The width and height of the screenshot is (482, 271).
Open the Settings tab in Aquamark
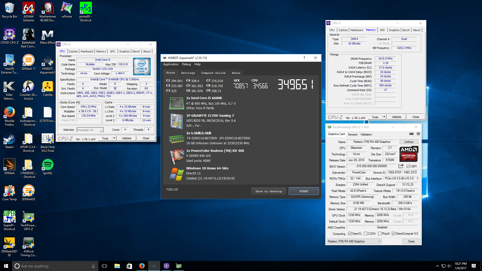pos(188,73)
